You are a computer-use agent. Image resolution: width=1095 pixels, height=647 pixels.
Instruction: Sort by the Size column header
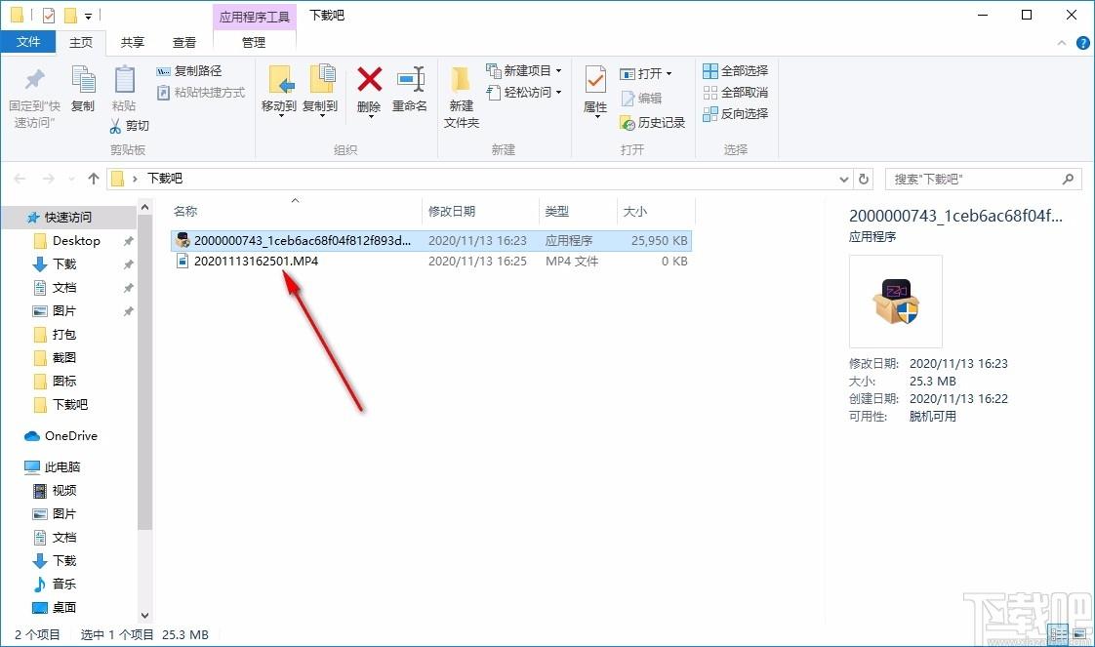[656, 211]
